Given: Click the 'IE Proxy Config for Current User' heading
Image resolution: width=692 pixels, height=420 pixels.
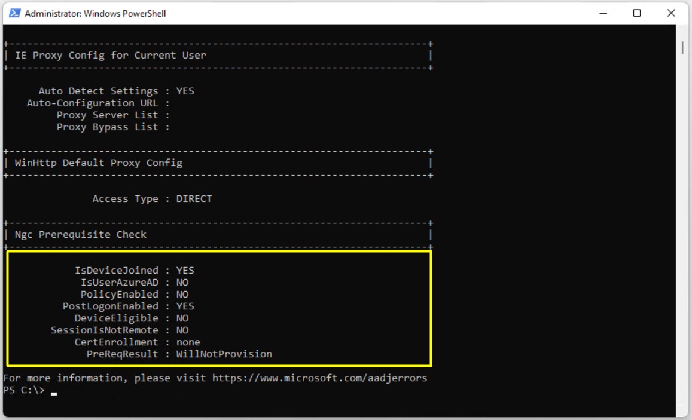Looking at the screenshot, I should 110,55.
